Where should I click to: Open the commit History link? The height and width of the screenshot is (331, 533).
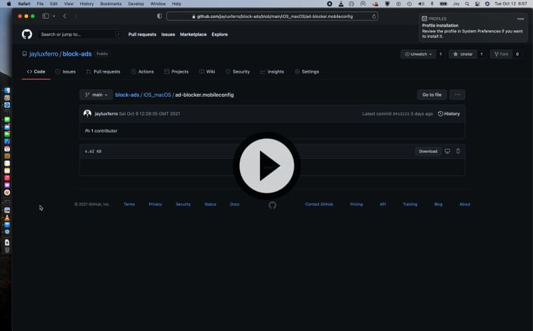(x=449, y=114)
